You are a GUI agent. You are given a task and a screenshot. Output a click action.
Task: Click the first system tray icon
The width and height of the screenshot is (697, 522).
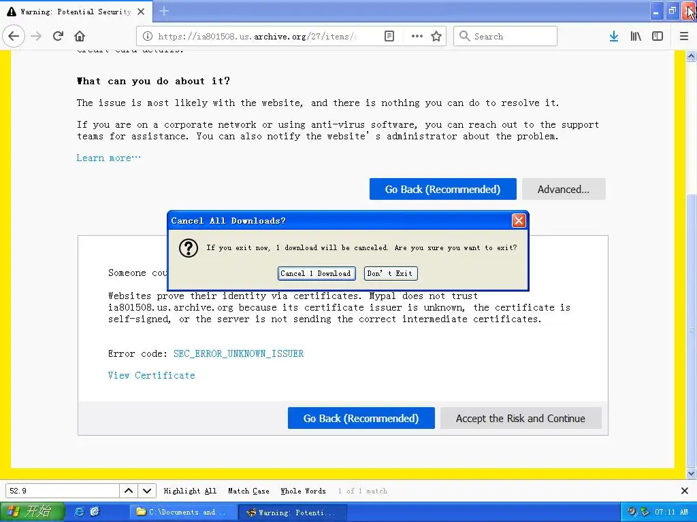tap(632, 512)
